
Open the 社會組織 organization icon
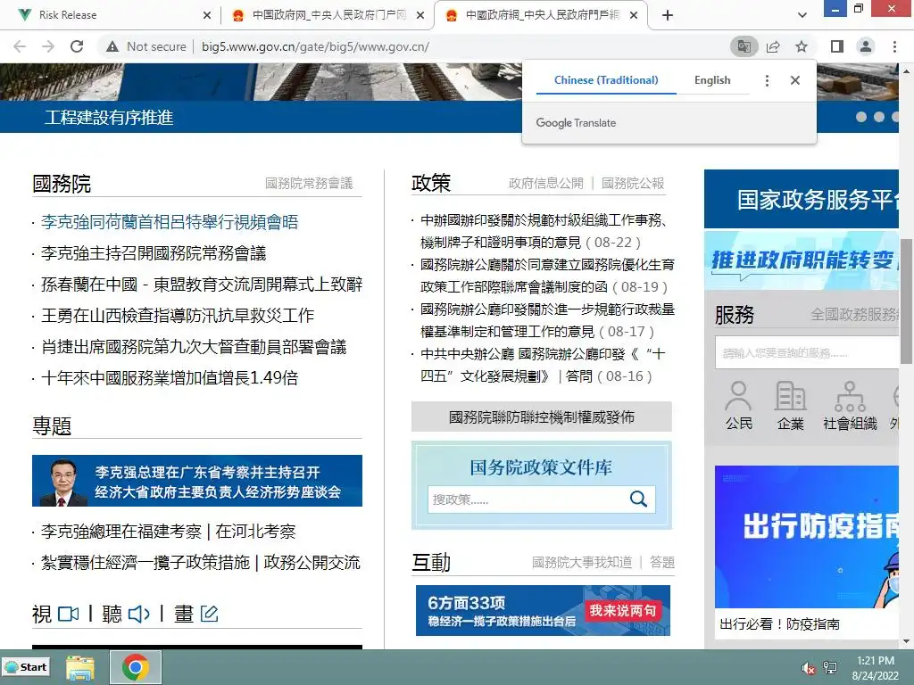pyautogui.click(x=850, y=406)
